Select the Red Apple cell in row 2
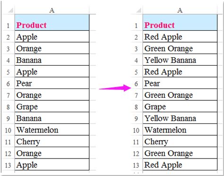Image resolution: width=224 pixels, height=176 pixels. tap(180, 36)
